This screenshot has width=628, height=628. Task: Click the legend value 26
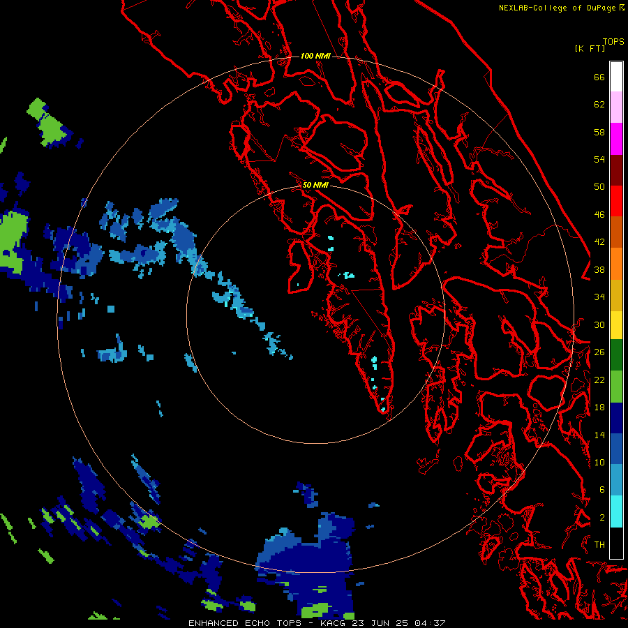[599, 352]
